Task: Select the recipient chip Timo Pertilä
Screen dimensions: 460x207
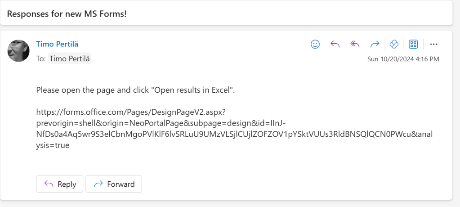Action: pos(70,58)
